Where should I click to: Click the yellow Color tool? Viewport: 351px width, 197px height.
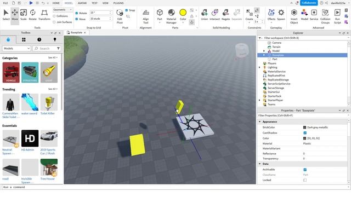click(x=183, y=15)
